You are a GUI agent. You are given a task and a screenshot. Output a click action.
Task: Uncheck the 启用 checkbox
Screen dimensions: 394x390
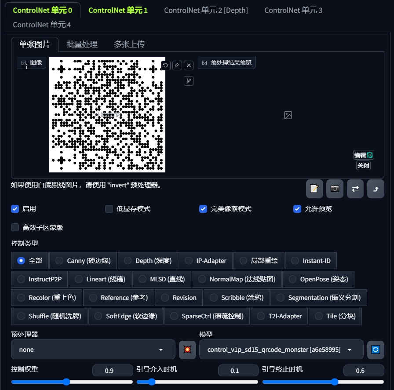15,209
